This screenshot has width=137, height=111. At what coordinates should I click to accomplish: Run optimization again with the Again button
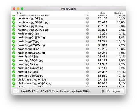coord(115,91)
